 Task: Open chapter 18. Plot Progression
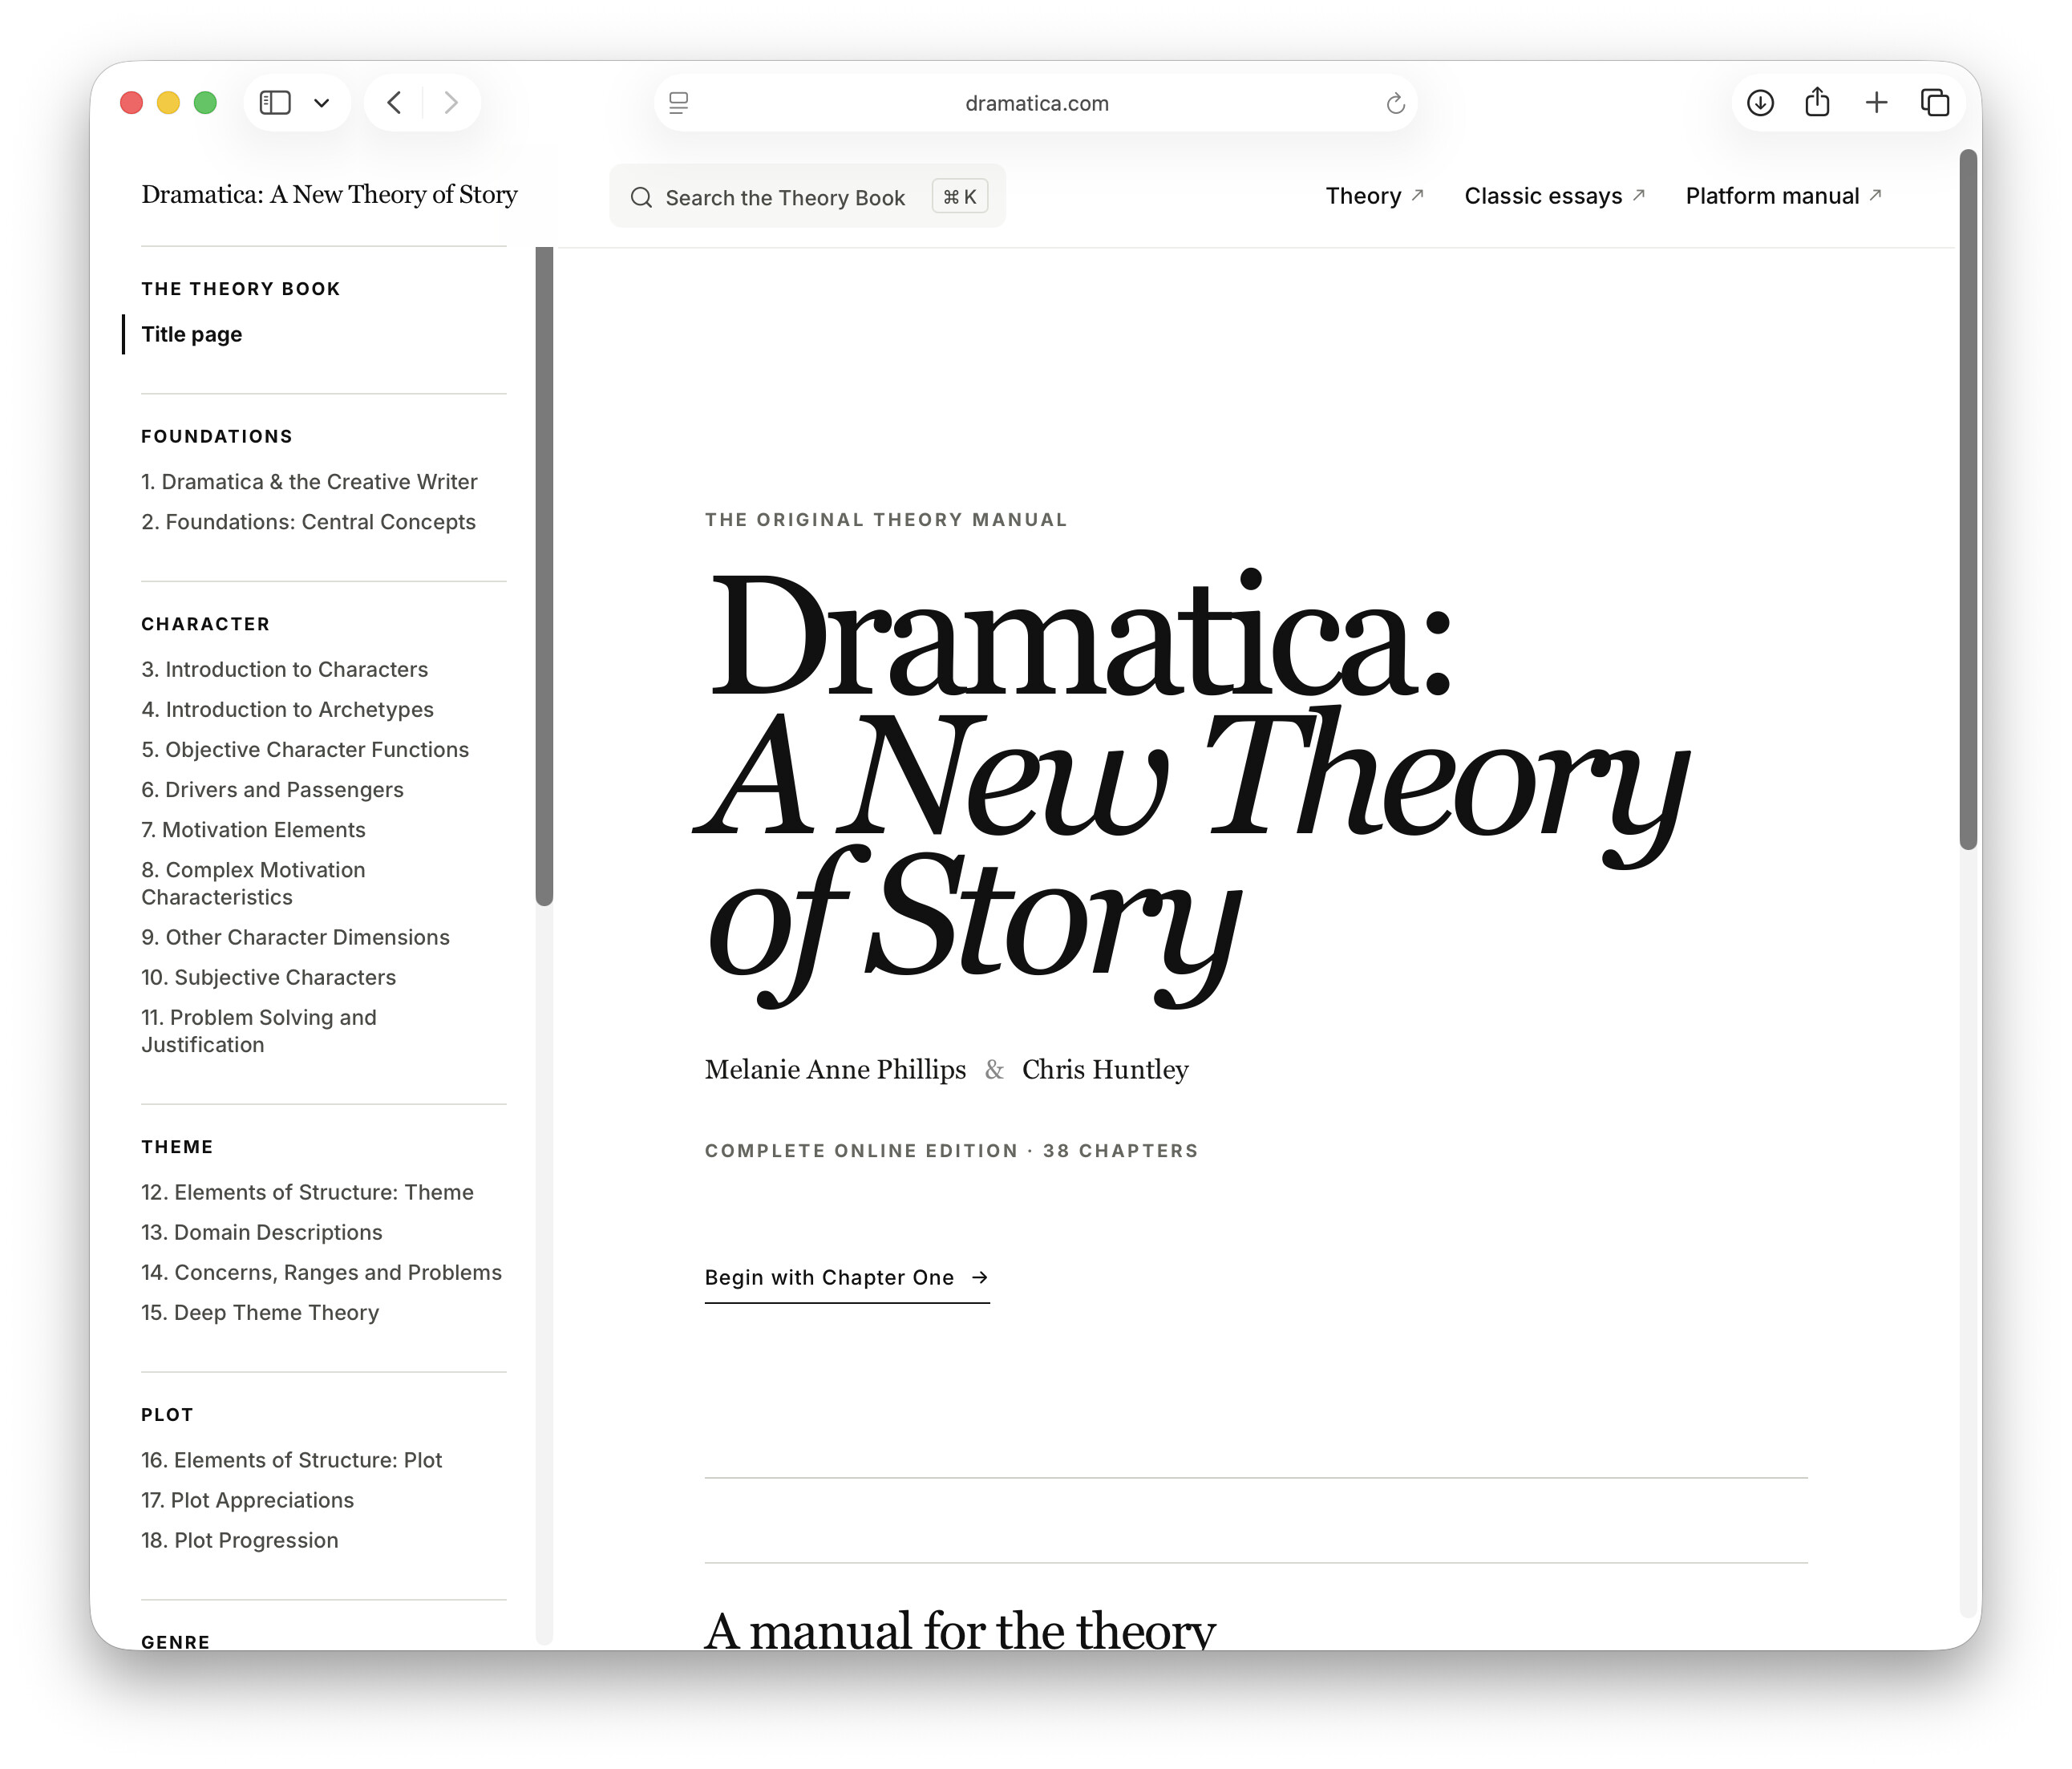click(x=239, y=1540)
